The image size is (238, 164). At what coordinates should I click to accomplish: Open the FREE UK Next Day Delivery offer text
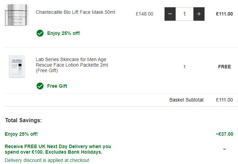pos(58,149)
